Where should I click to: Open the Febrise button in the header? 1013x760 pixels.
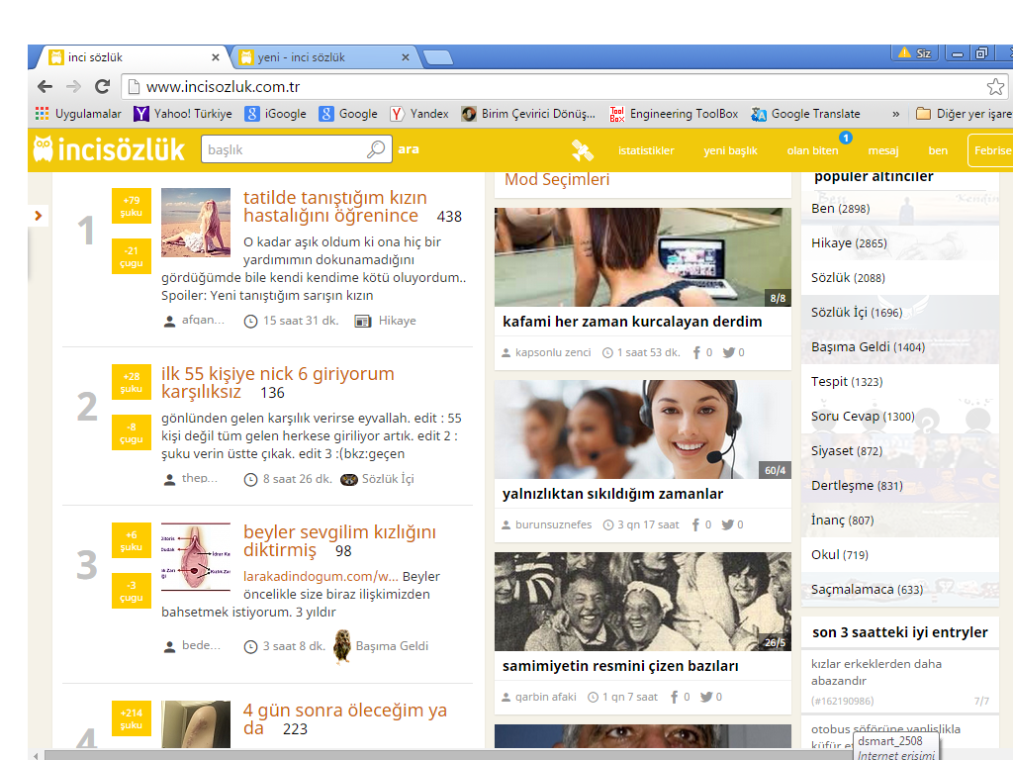pos(989,150)
